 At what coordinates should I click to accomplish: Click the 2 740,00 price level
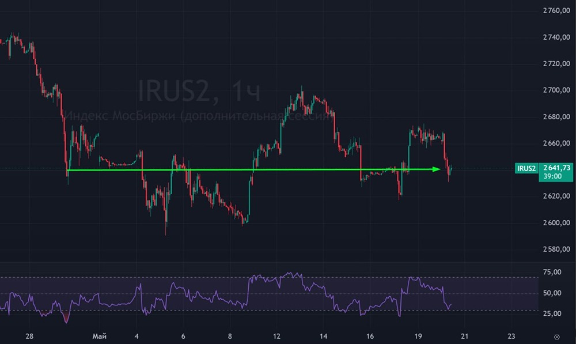point(556,37)
